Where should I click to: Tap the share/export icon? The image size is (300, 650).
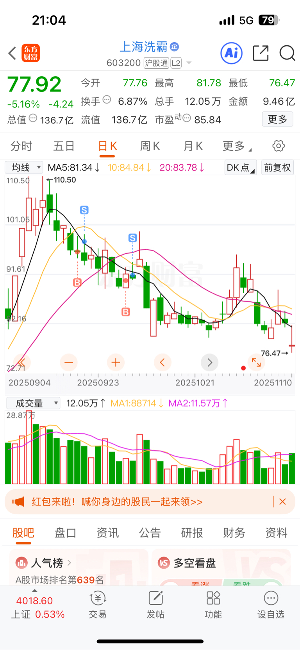261,53
